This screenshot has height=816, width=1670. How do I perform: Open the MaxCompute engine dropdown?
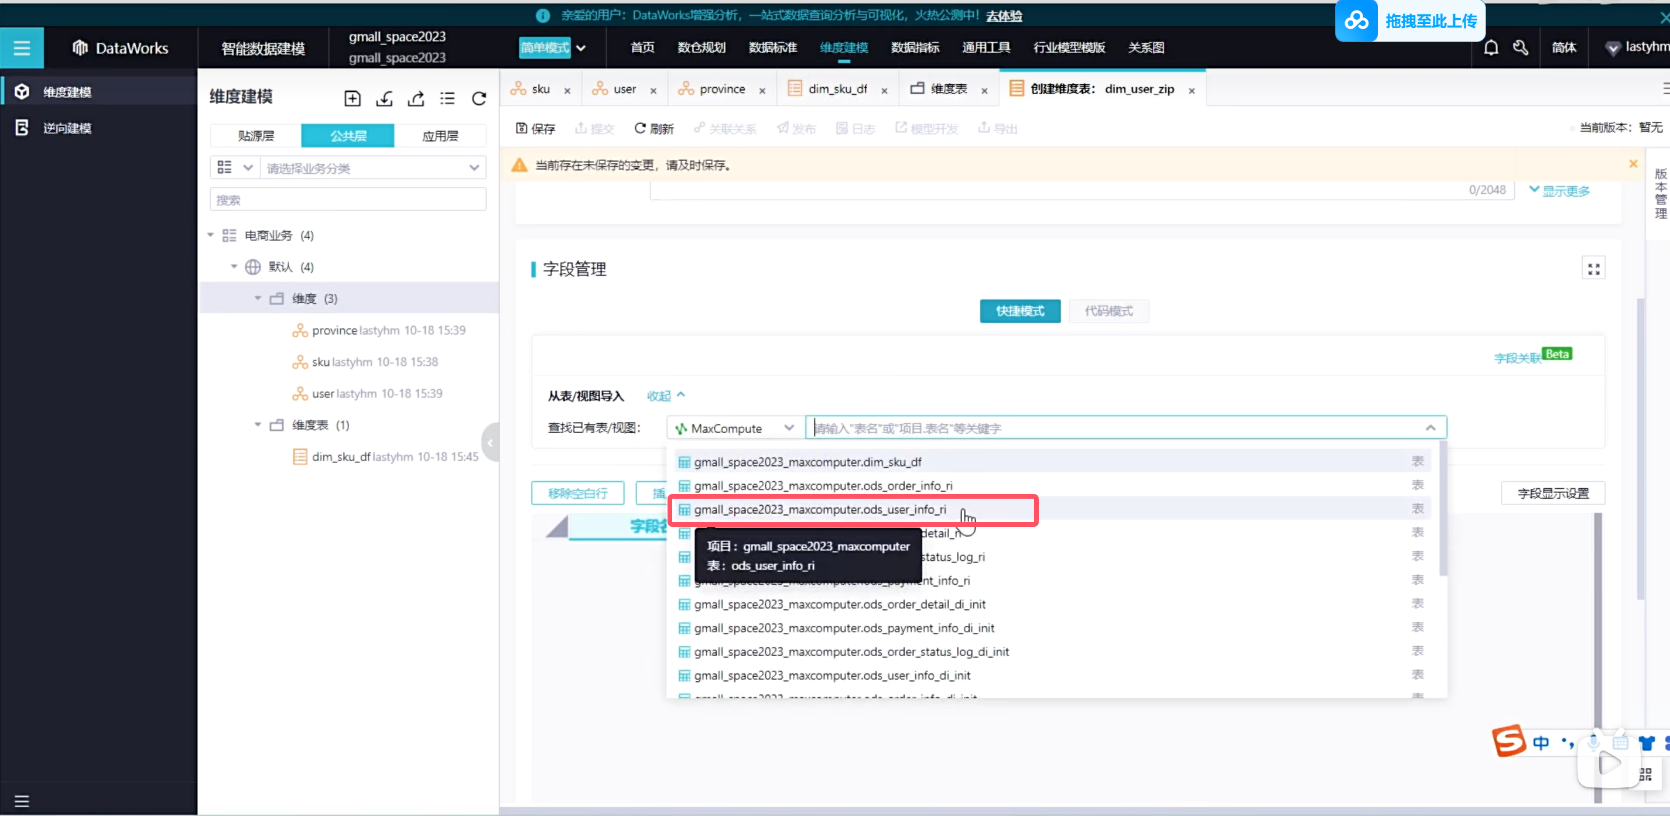(734, 428)
